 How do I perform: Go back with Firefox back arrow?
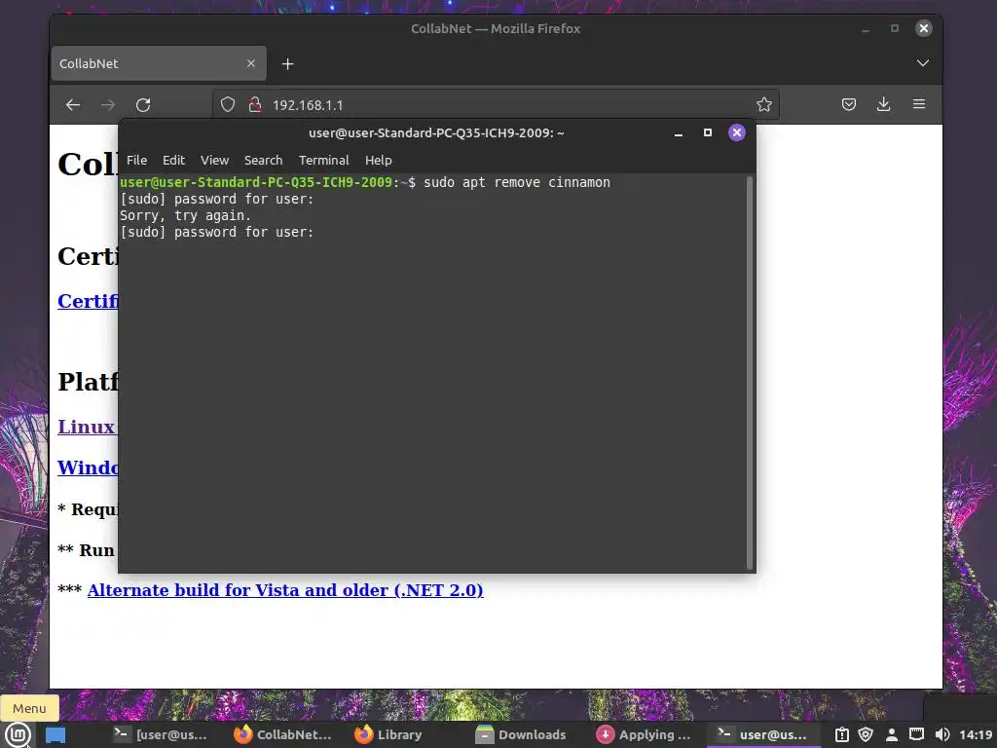point(73,105)
